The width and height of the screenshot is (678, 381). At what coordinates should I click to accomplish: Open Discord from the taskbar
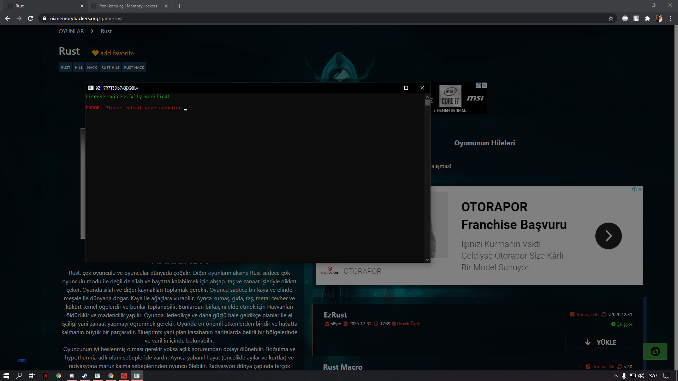click(72, 376)
